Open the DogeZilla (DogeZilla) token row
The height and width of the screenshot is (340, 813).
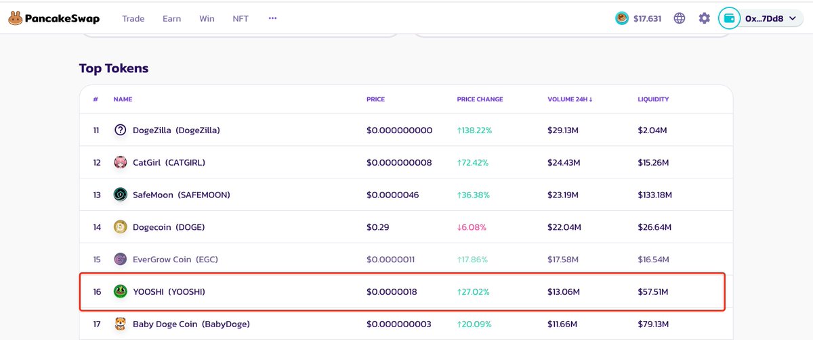pos(406,130)
